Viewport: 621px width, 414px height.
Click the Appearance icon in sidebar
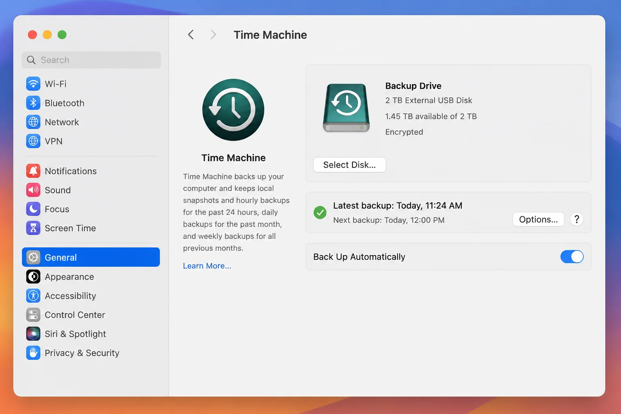point(33,277)
